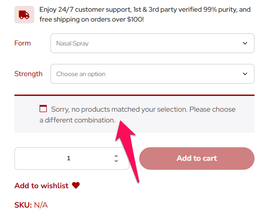This screenshot has width=273, height=213.
Task: Click the Strength dropdown chevron arrow
Action: 245,74
